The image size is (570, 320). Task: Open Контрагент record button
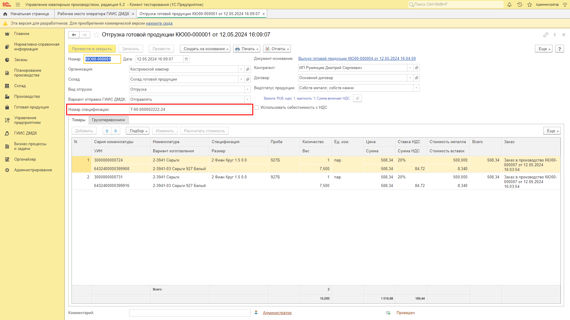pyautogui.click(x=417, y=68)
